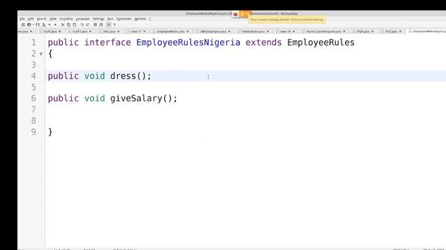Click the Undo arrow icon
The image size is (446, 250).
pos(82,25)
